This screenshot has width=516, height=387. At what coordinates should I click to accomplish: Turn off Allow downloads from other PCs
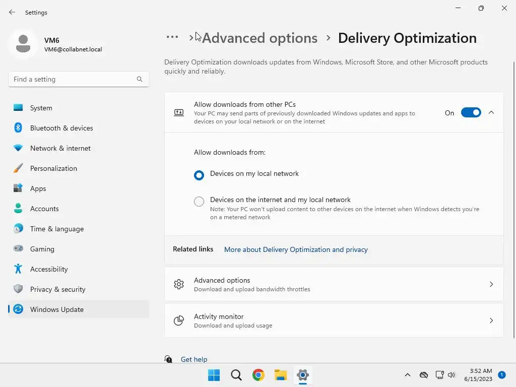[x=471, y=113]
